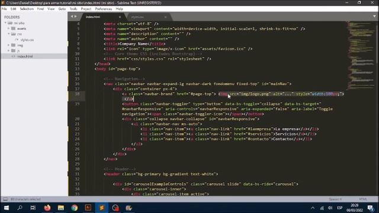The image size is (379, 213).
Task: Select the assets folder in sidebar
Action: tap(21, 28)
